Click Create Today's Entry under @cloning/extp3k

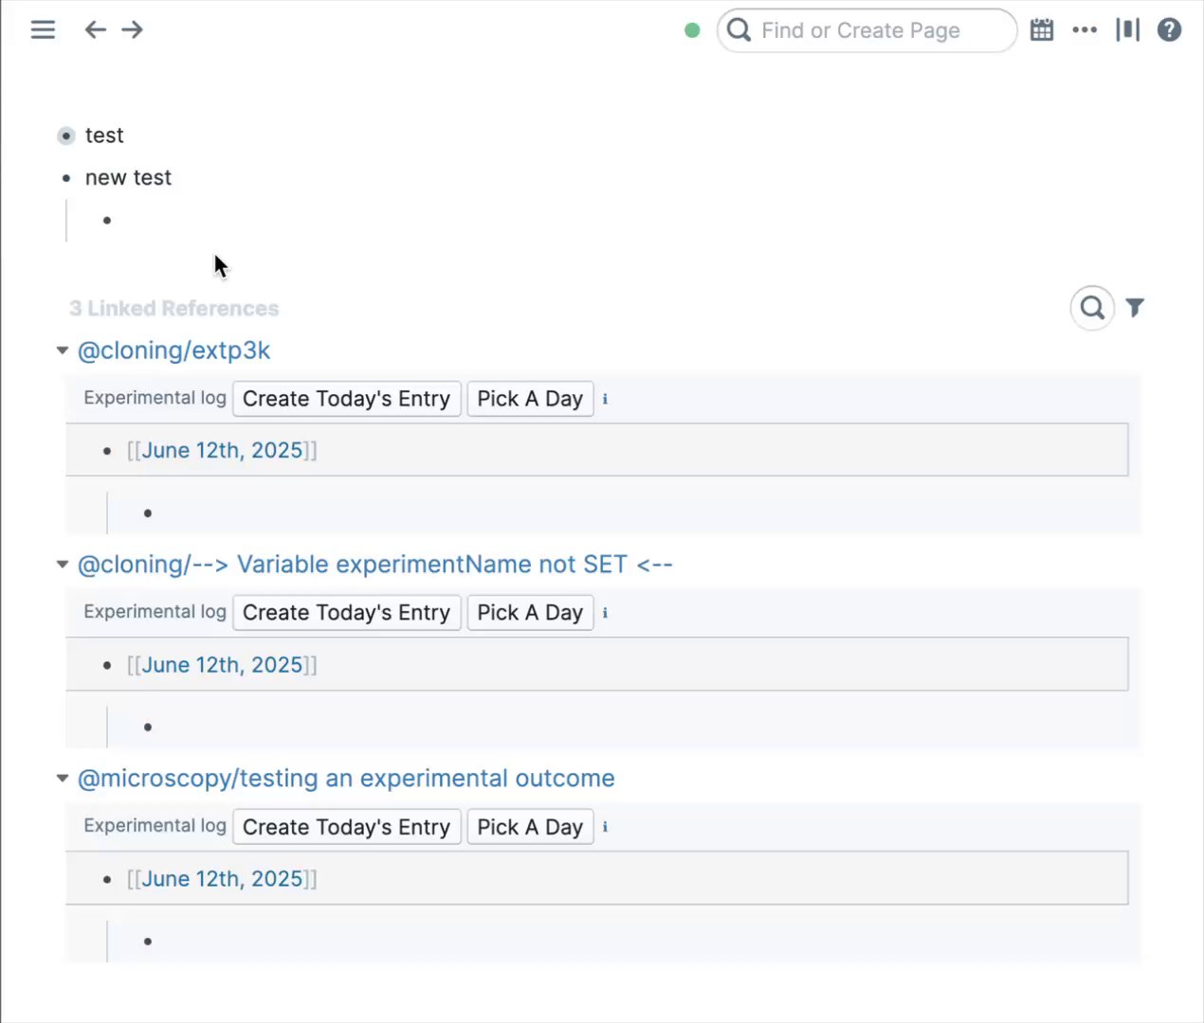[346, 399]
